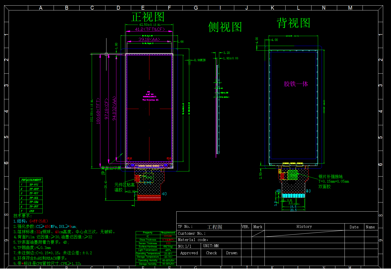391x269 pixels.
Task: Click note 6 TP翘曲度 ≤0.3mm
Action: pyautogui.click(x=32, y=247)
